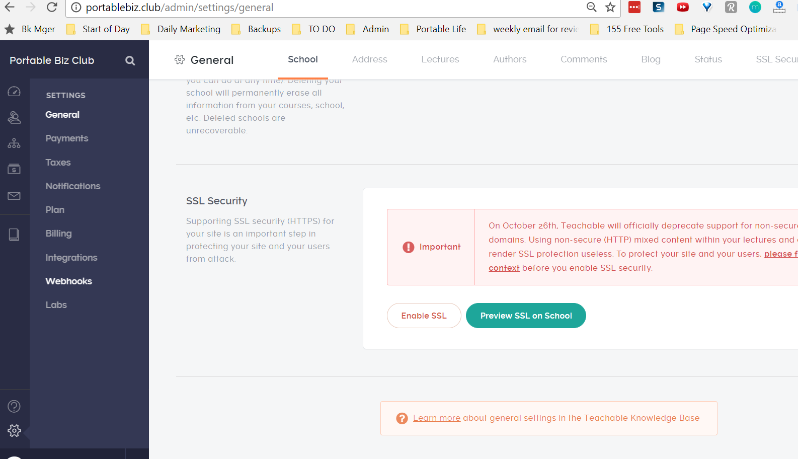Screen dimensions: 798x459
Task: Click the gray R extension icon
Action: [731, 7]
